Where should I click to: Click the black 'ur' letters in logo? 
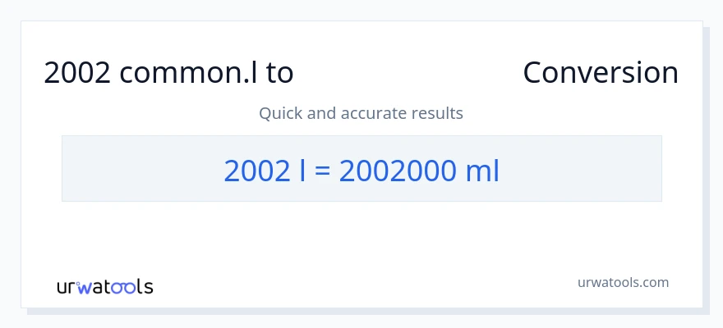coord(67,287)
